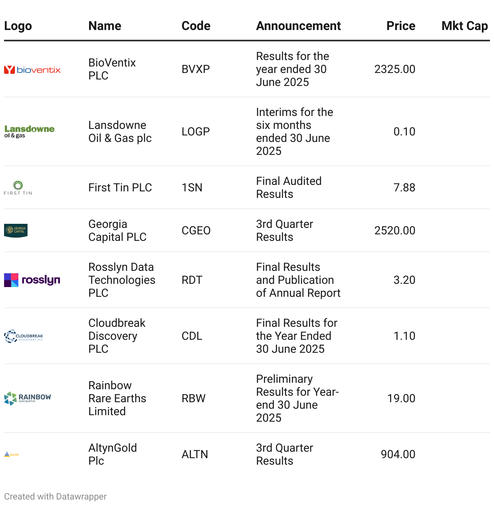The width and height of the screenshot is (494, 506).
Task: Select the LOGP ticker code
Action: (x=196, y=132)
